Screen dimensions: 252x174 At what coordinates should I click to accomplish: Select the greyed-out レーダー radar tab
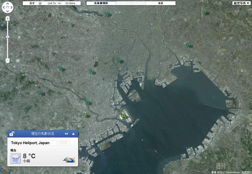pos(131,3)
